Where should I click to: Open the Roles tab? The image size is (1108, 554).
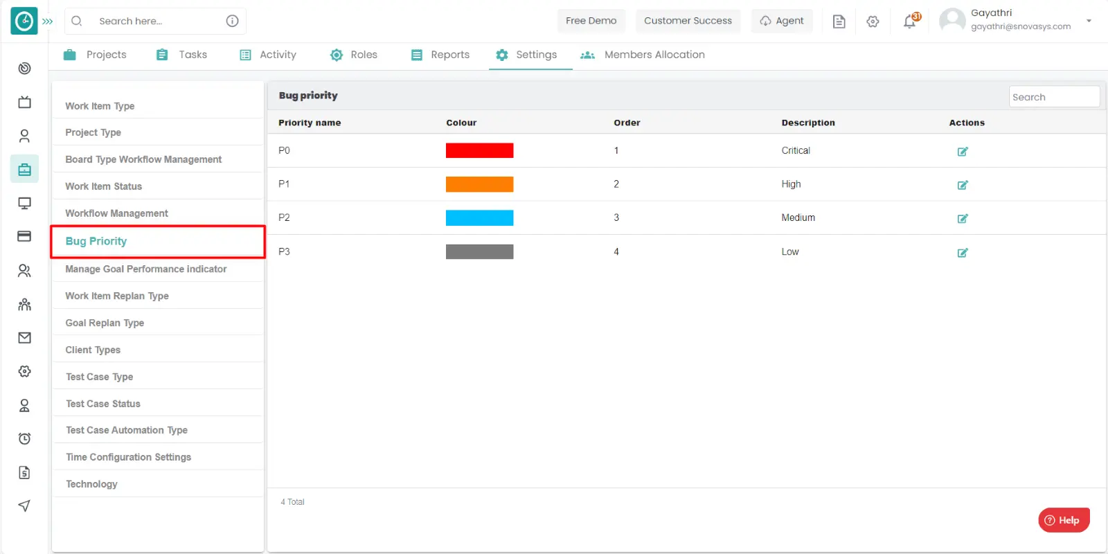pos(354,55)
